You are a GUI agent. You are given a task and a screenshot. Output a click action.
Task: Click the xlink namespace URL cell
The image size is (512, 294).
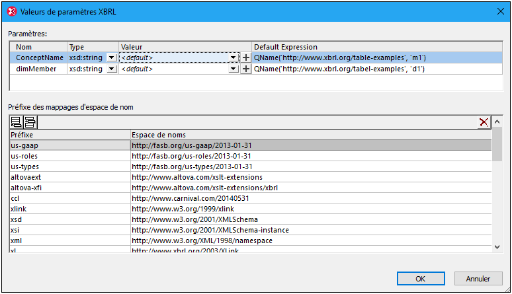pos(311,209)
